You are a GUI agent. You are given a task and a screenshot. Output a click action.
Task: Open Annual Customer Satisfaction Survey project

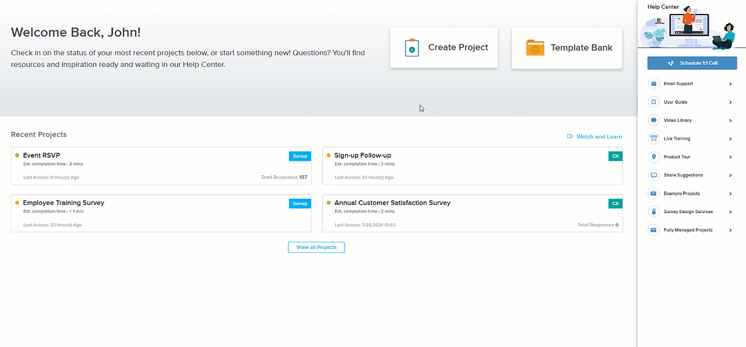pyautogui.click(x=392, y=203)
